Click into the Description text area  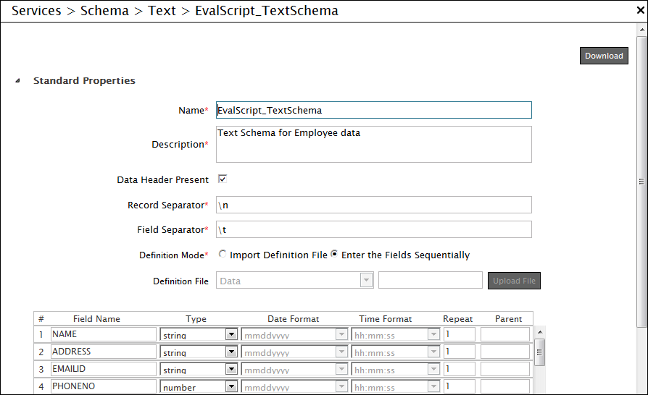tap(374, 145)
